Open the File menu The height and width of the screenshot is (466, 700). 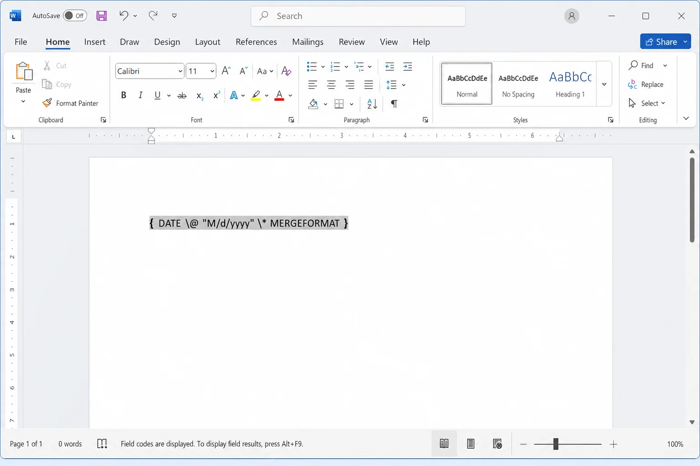(x=21, y=42)
